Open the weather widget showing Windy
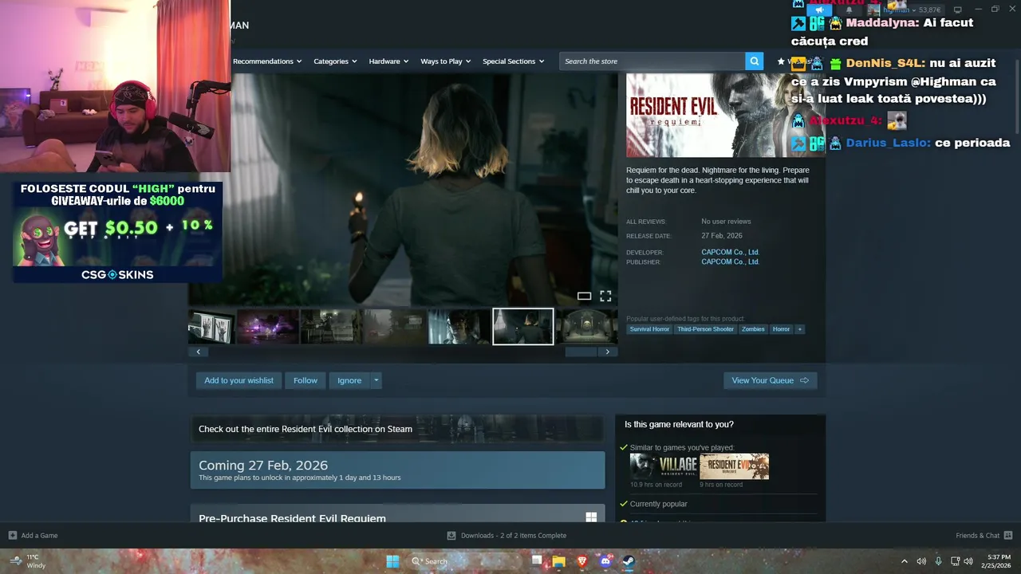 point(27,561)
